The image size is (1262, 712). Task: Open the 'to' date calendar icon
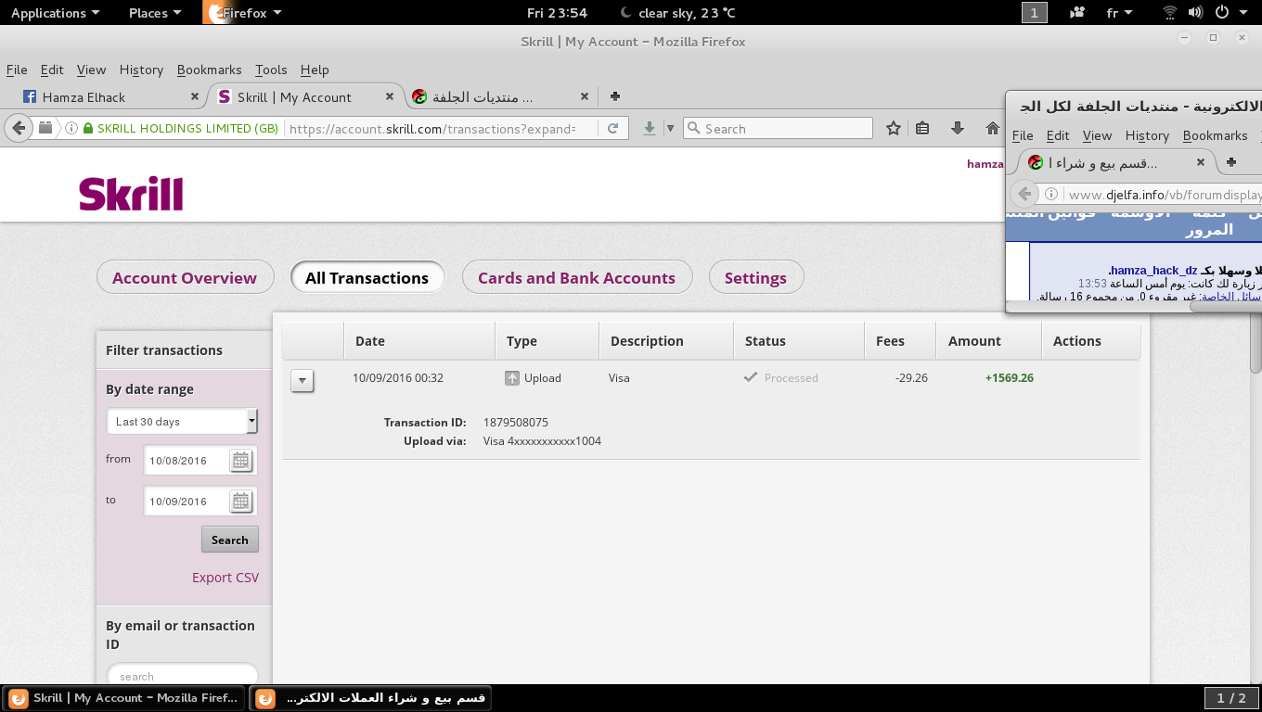click(x=241, y=502)
